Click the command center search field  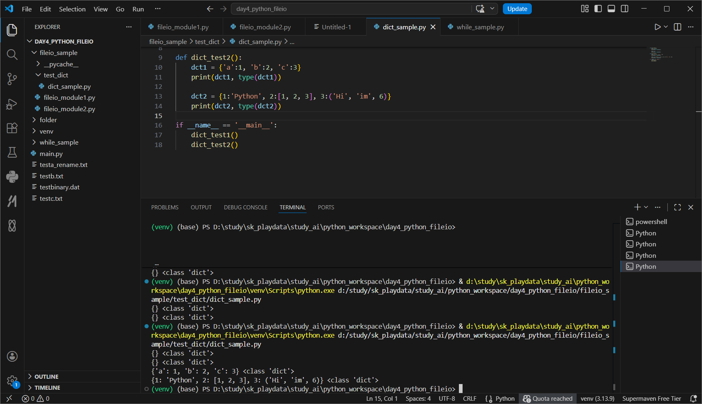pyautogui.click(x=351, y=9)
